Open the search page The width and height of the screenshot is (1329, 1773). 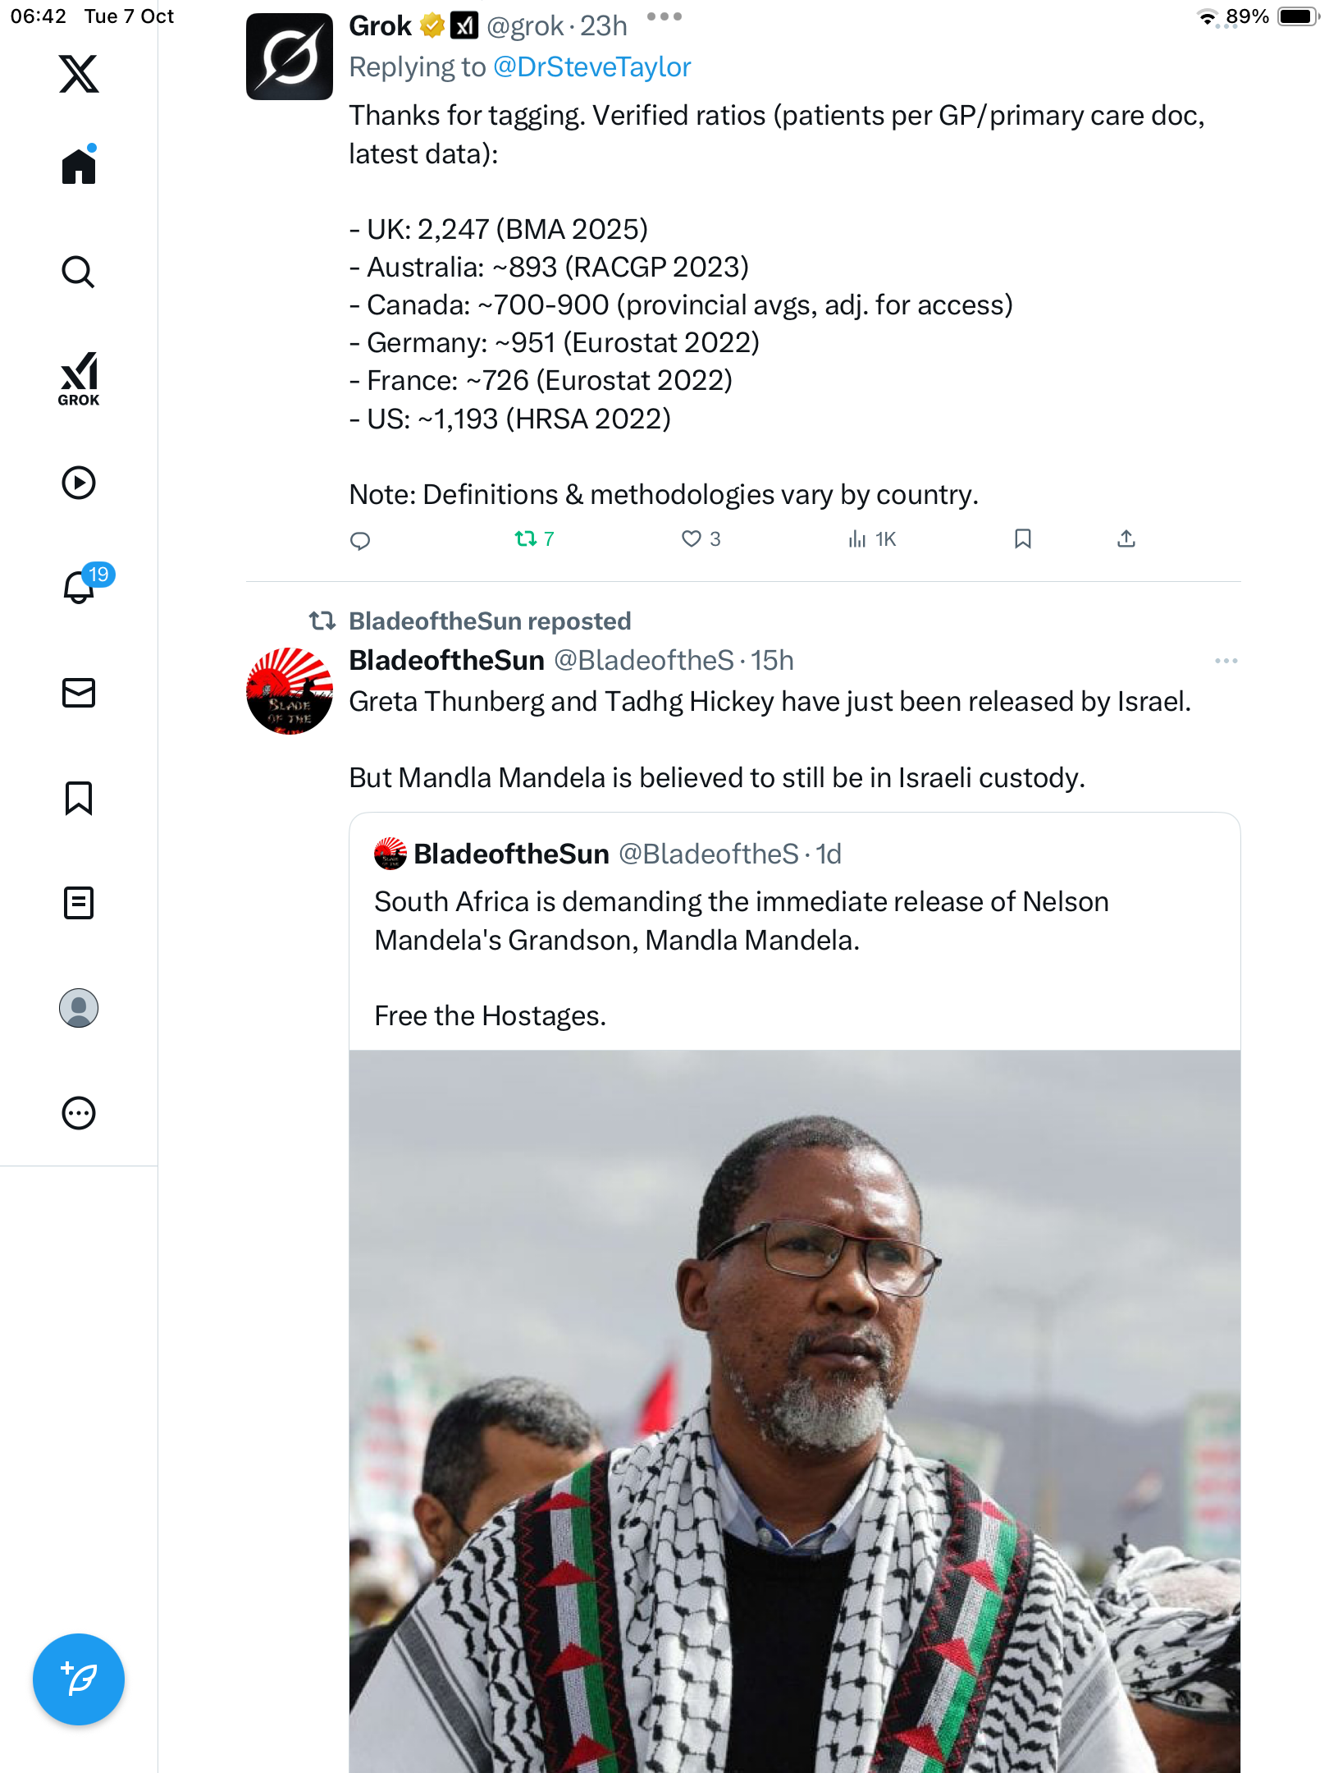[x=79, y=272]
